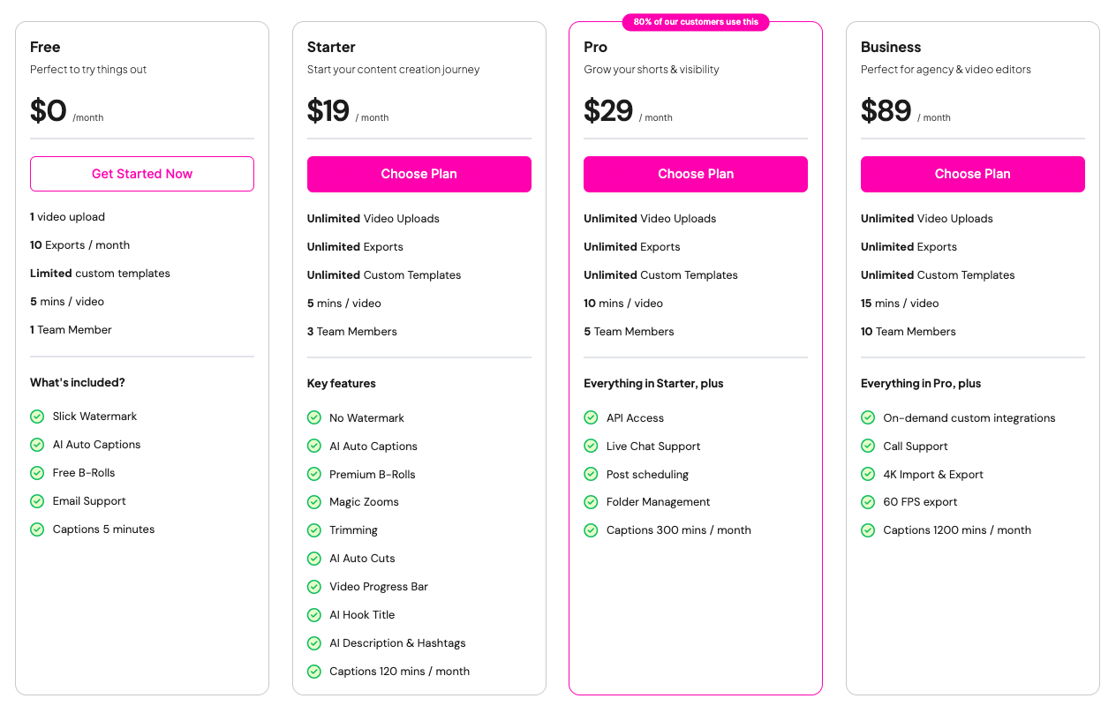Click the checkmark beside Captions 1200 mins / month
Screen dimensions: 1116x706
pyautogui.click(x=868, y=530)
